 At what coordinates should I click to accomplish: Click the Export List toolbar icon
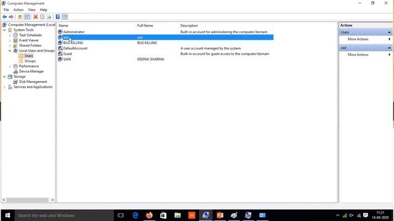49,17
